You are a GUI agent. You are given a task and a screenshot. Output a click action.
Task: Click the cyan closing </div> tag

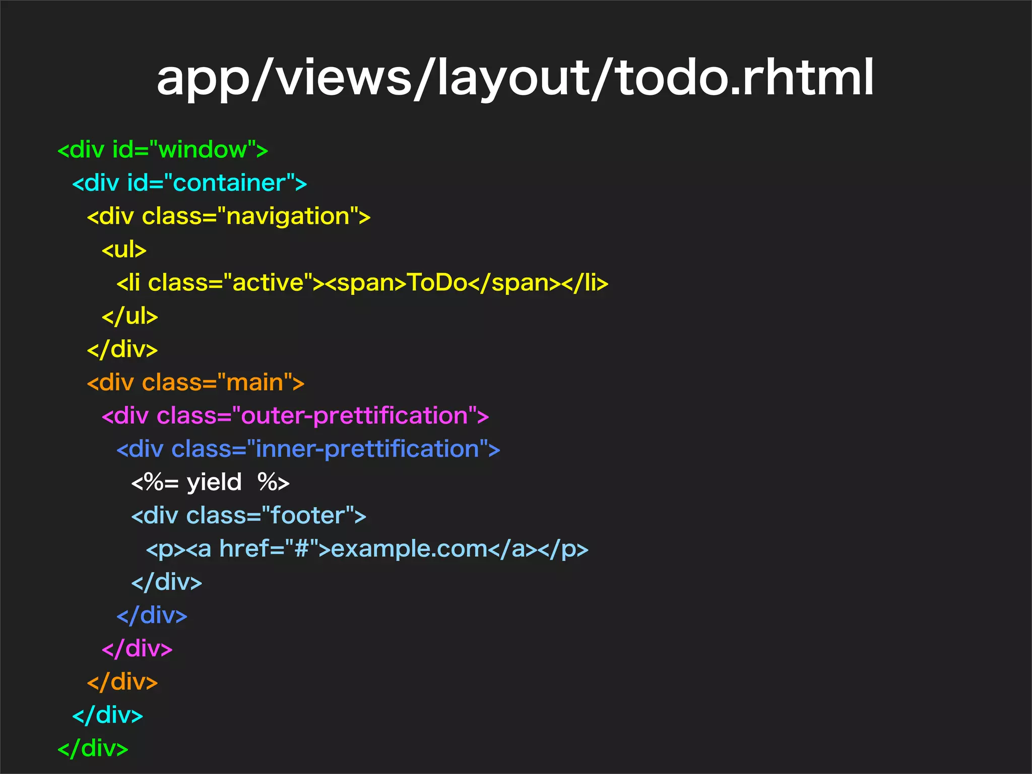108,715
